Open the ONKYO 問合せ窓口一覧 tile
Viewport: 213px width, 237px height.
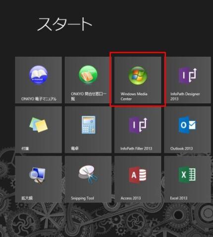coord(88,80)
